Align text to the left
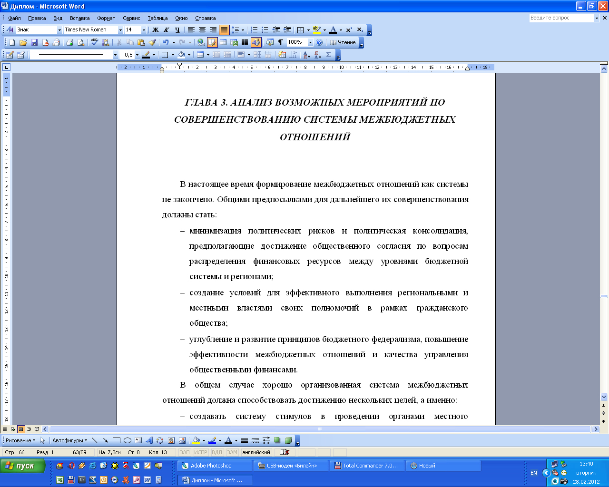Viewport: 609px width, 487px height. tap(191, 30)
